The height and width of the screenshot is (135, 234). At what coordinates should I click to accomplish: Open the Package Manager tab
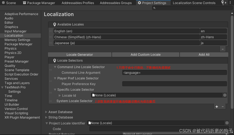tap(39, 3)
